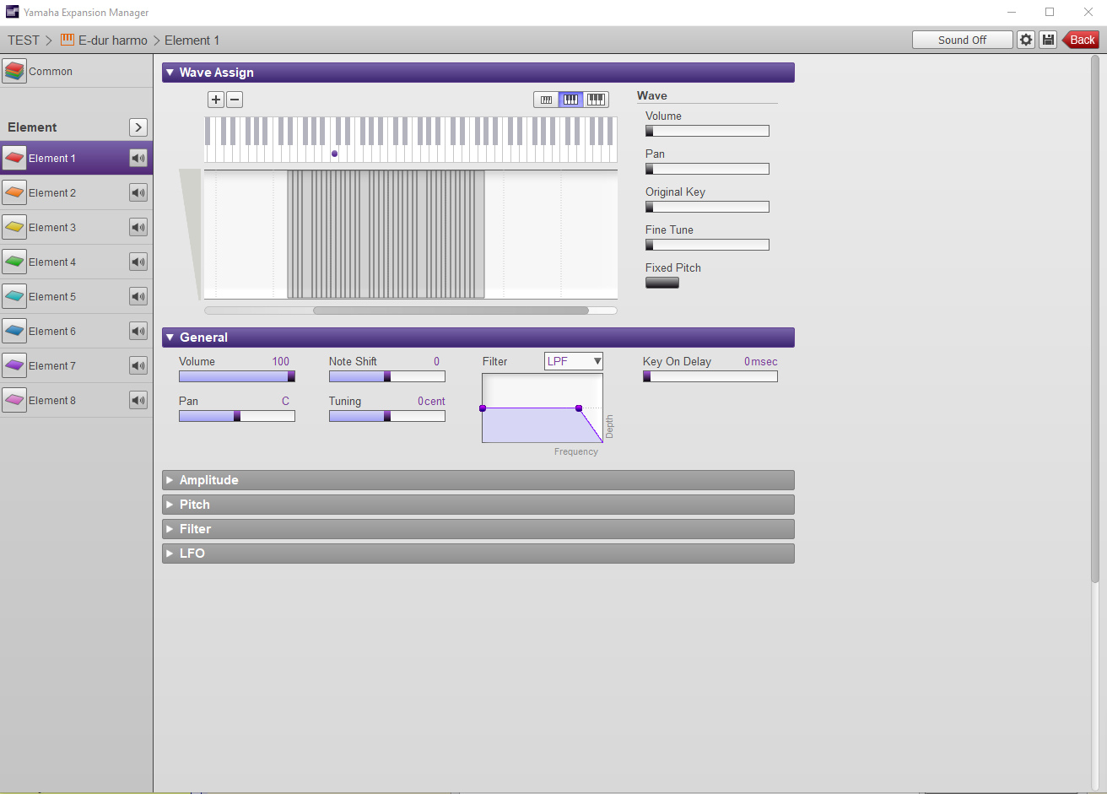Collapse the General section
This screenshot has height=794, width=1107.
478,338
